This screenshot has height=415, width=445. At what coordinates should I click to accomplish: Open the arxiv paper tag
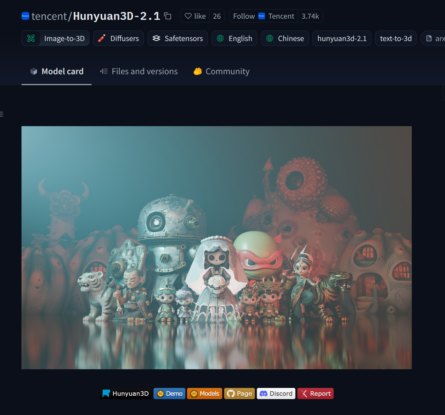pyautogui.click(x=433, y=38)
